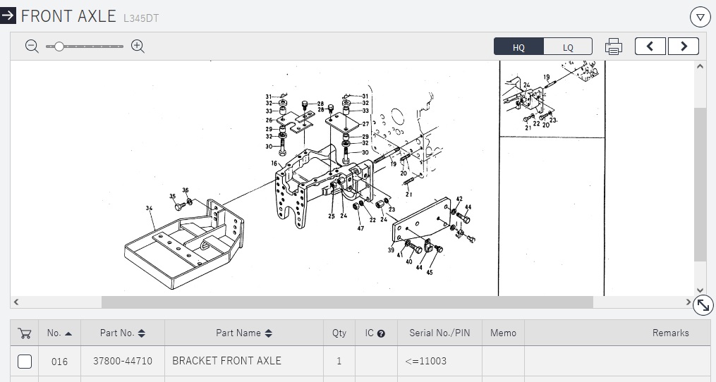Screen dimensions: 716x382
Task: Click the shopping cart column icon
Action: [25, 333]
